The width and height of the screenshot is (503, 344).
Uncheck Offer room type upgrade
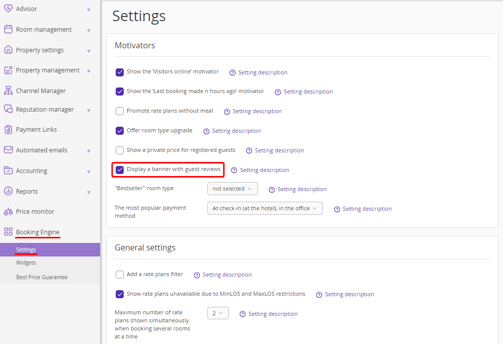click(x=120, y=131)
